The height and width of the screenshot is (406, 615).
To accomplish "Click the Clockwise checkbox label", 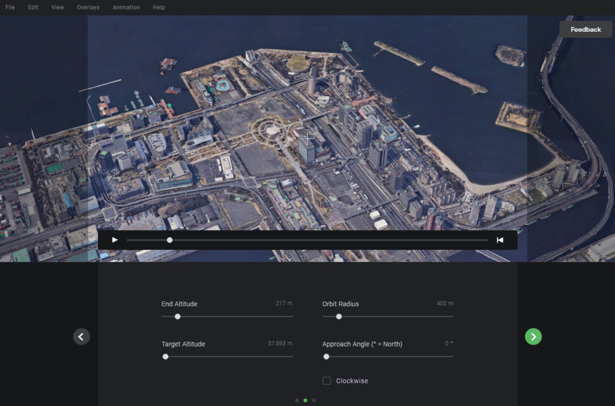I will pos(353,380).
